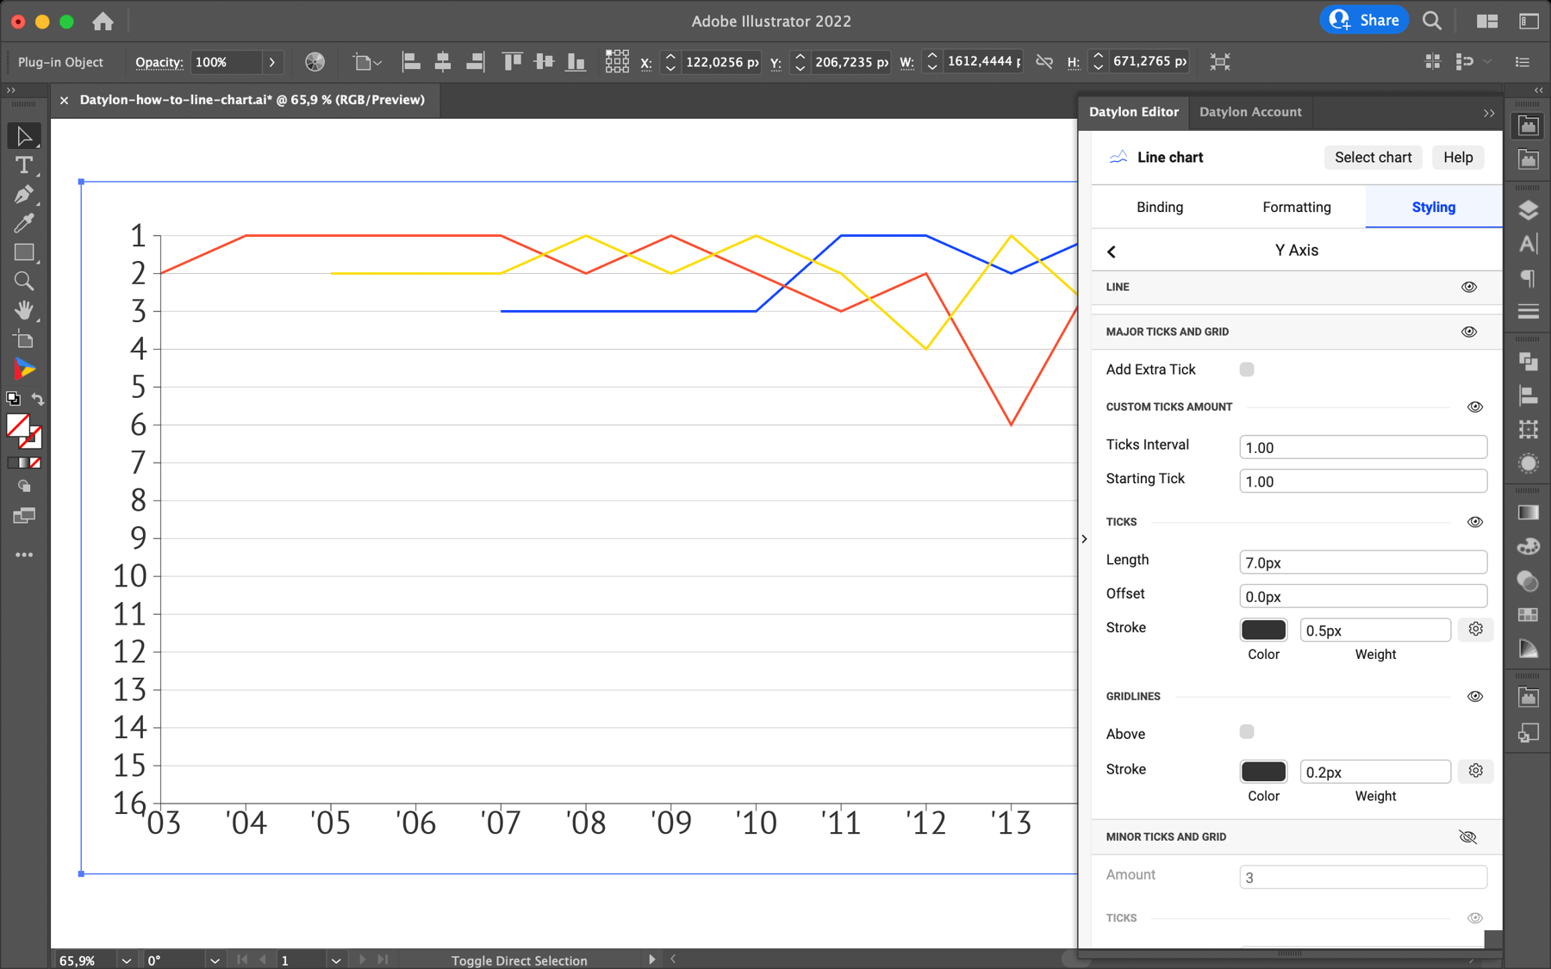The image size is (1551, 969).
Task: Collapse the Y Axis section via back chevron
Action: pyautogui.click(x=1112, y=251)
